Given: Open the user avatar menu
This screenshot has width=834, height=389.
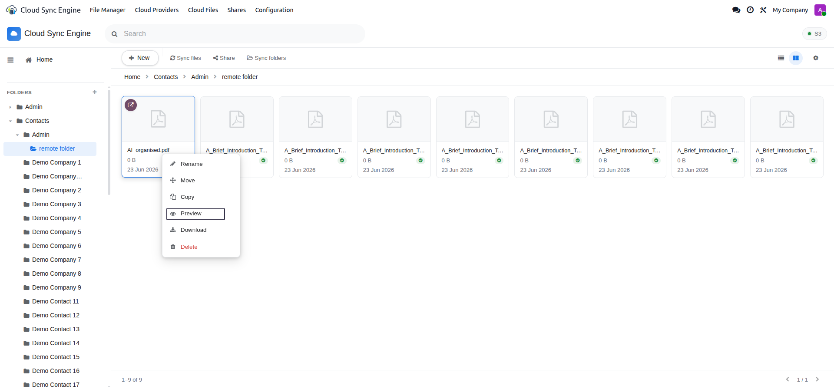Looking at the screenshot, I should (x=820, y=10).
